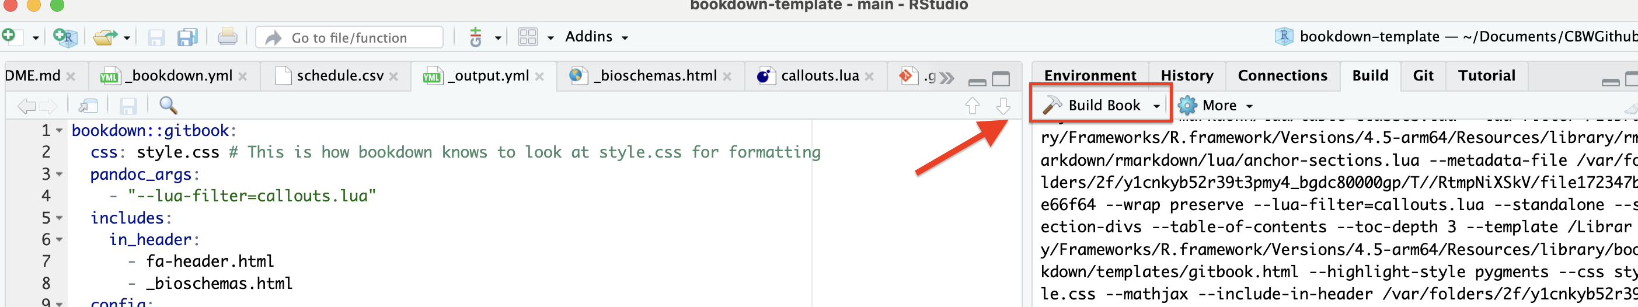
Task: Close the schedule.csv tab
Action: click(393, 76)
